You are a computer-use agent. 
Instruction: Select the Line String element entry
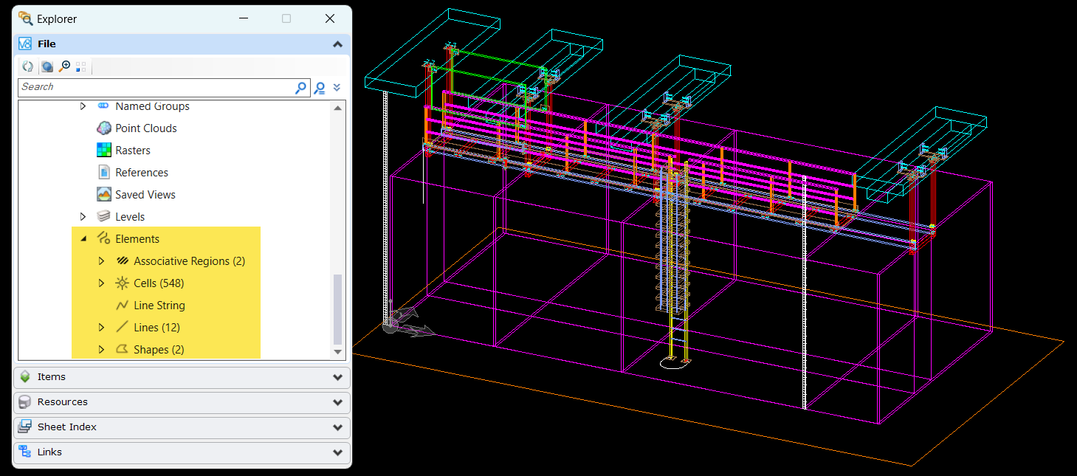[159, 306]
